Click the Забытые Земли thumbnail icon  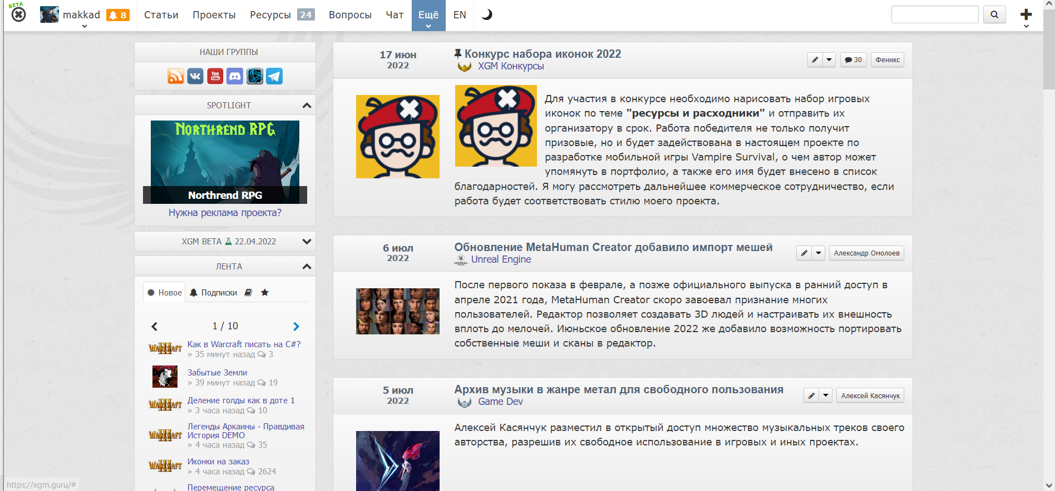tap(165, 377)
